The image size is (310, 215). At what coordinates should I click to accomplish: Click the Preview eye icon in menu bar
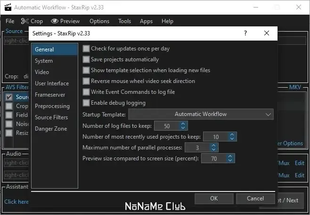55,21
